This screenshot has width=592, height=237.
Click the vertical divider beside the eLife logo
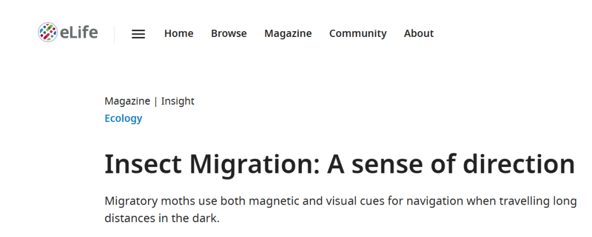[x=114, y=34]
